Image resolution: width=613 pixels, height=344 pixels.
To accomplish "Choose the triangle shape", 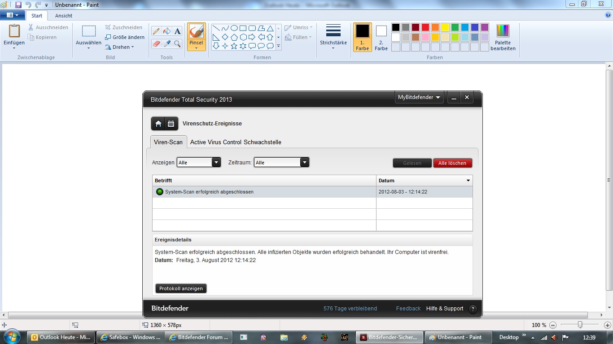I will (270, 28).
